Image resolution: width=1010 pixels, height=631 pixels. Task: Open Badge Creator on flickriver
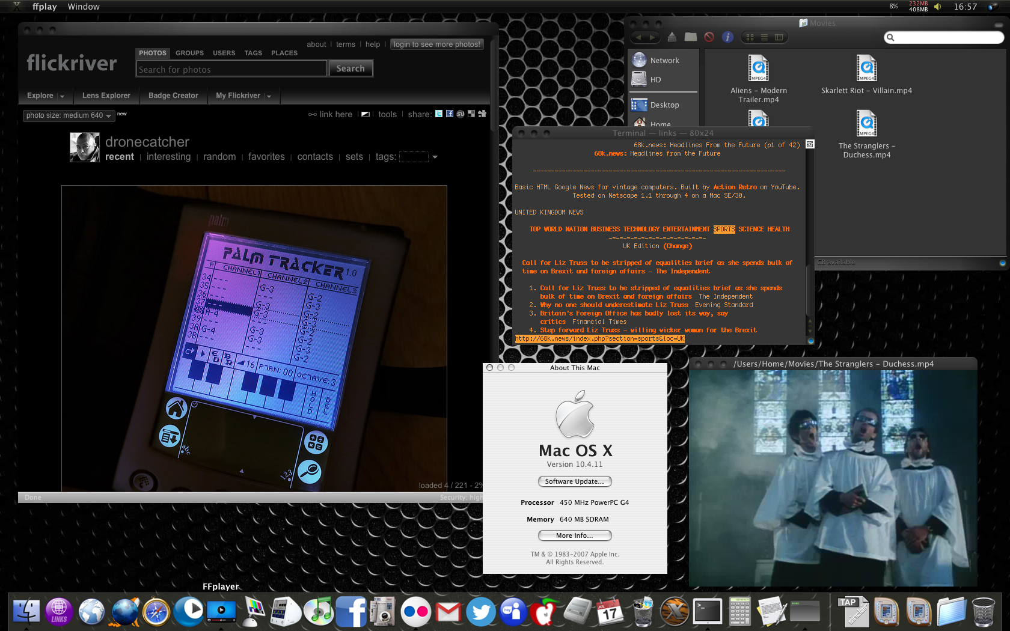173,96
